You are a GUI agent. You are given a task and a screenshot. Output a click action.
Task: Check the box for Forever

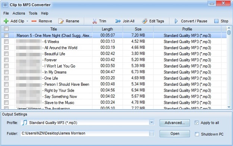tap(6, 60)
